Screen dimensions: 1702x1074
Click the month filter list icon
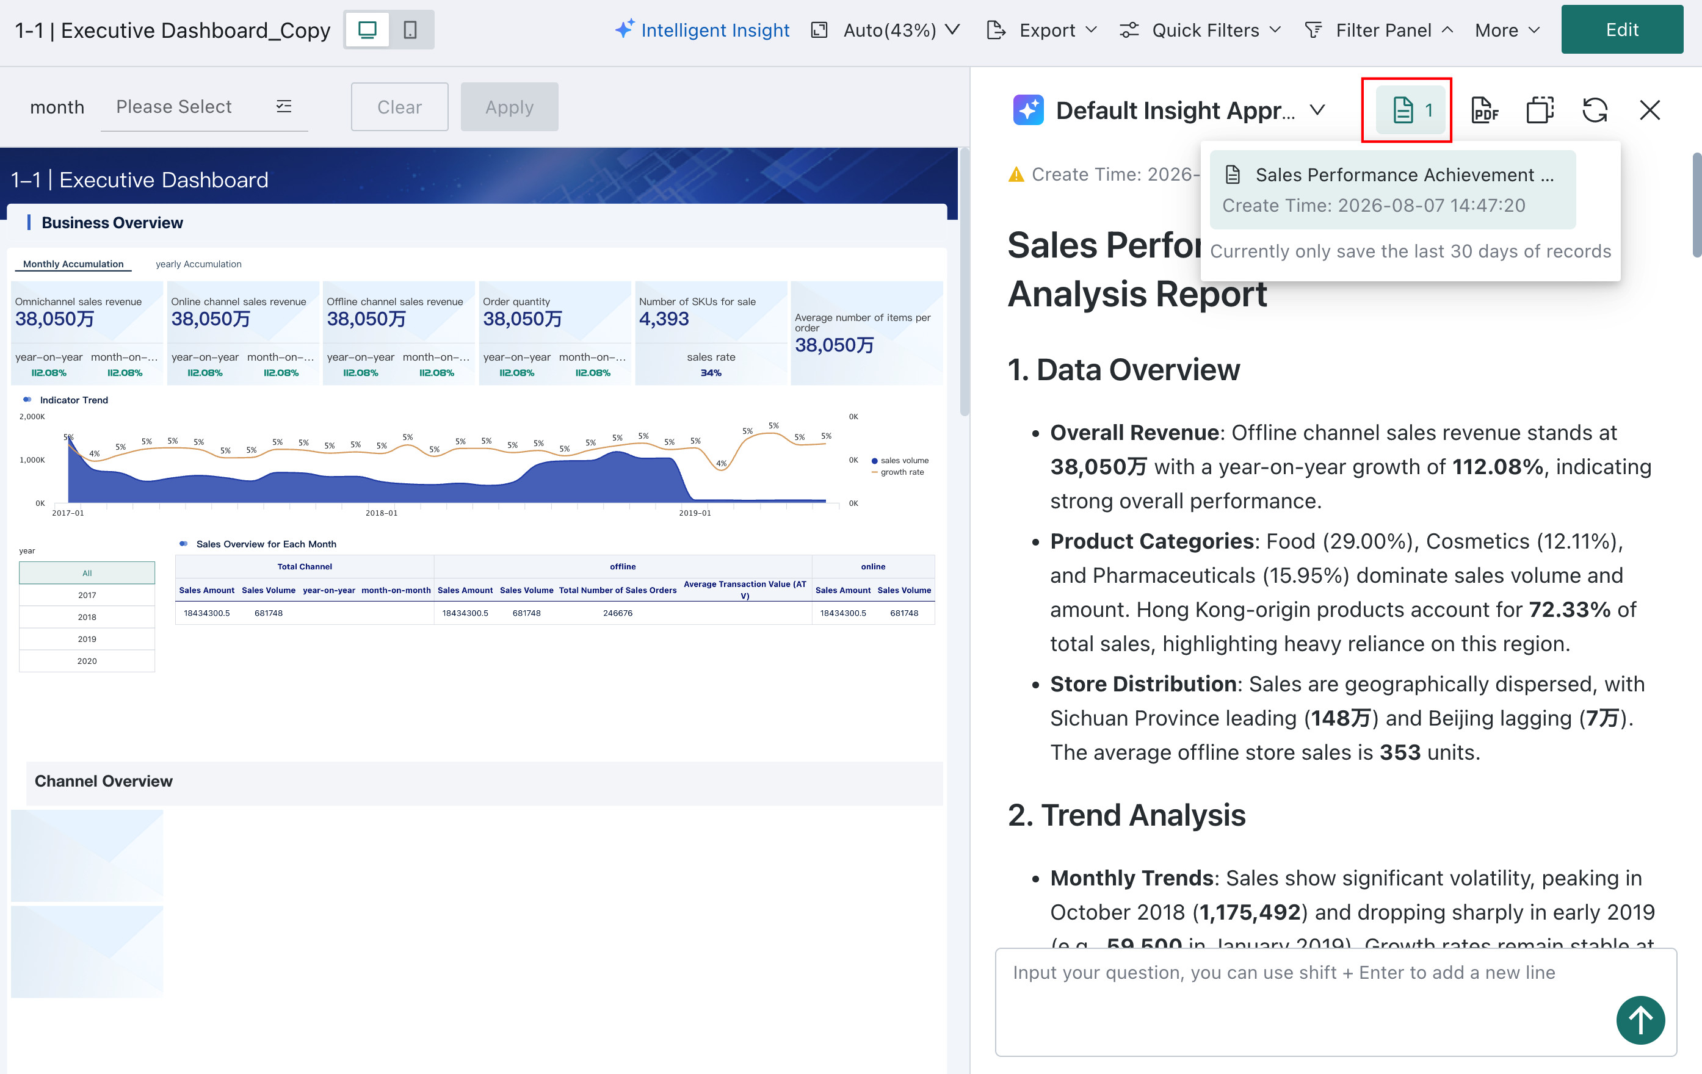(283, 107)
